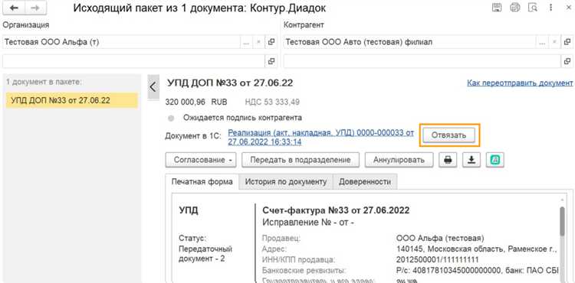Click the Отвязать button
The image size is (575, 283).
point(449,135)
